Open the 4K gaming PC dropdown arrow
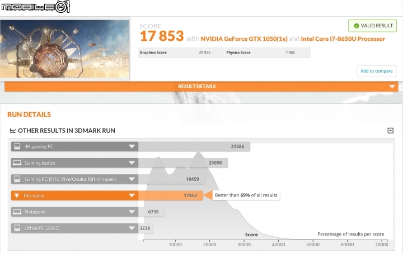The width and height of the screenshot is (403, 254). pos(132,146)
